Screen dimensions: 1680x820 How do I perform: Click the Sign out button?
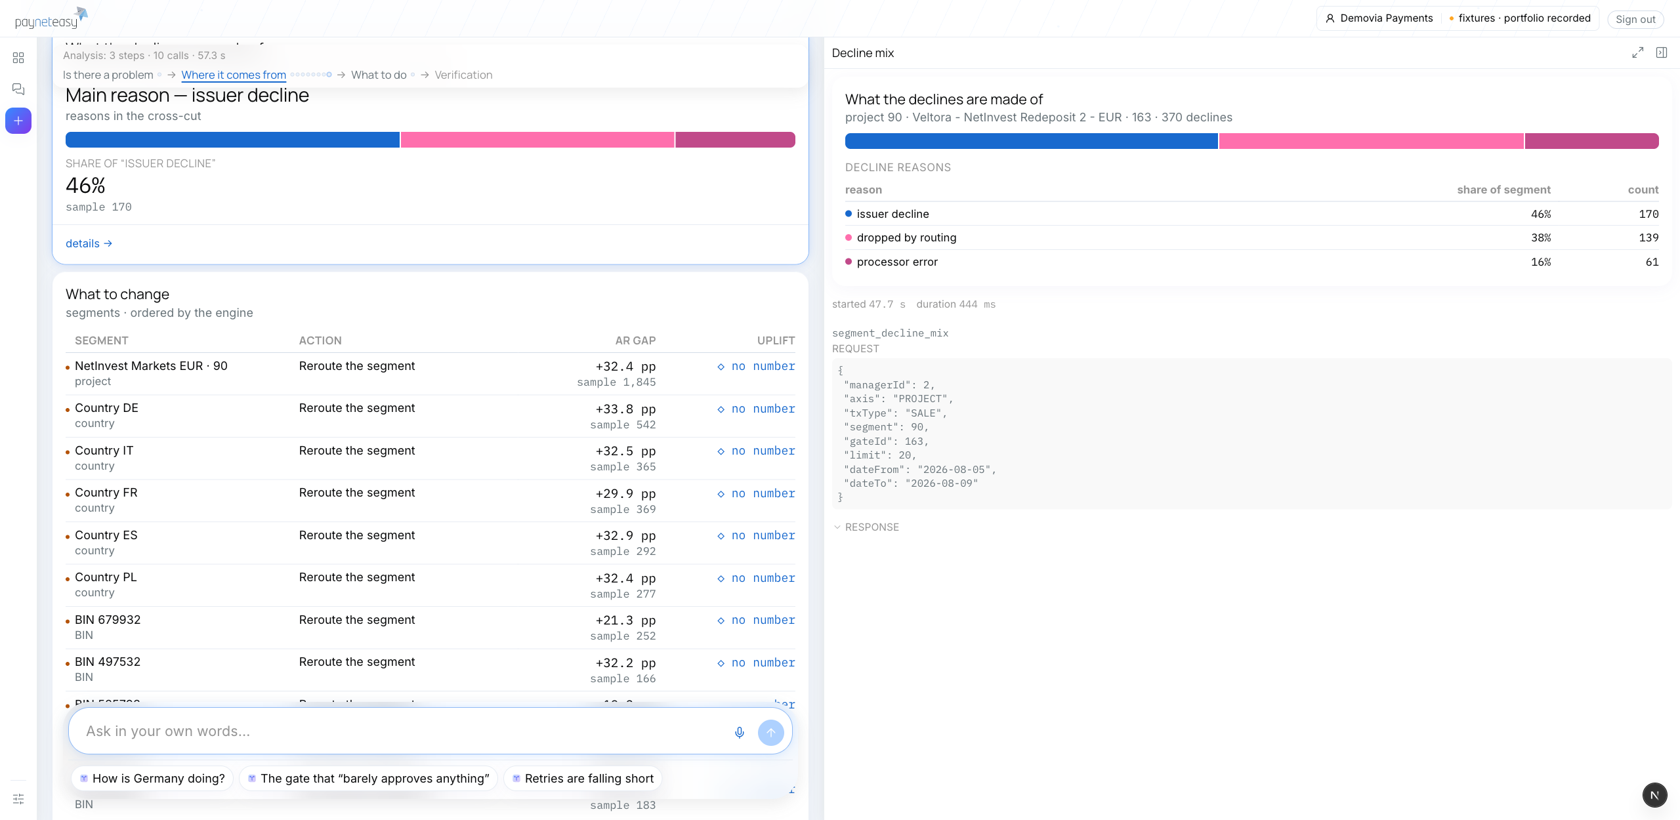pos(1635,19)
